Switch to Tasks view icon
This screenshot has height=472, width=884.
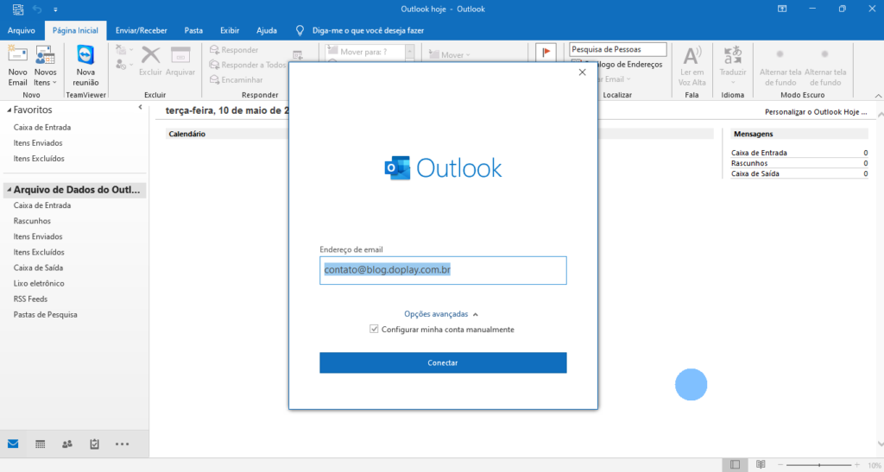tap(94, 444)
